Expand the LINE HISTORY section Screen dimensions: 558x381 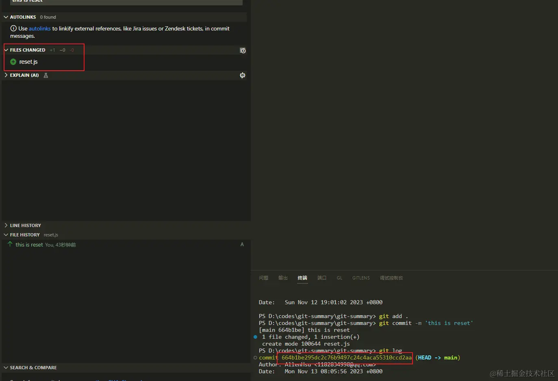[6, 225]
